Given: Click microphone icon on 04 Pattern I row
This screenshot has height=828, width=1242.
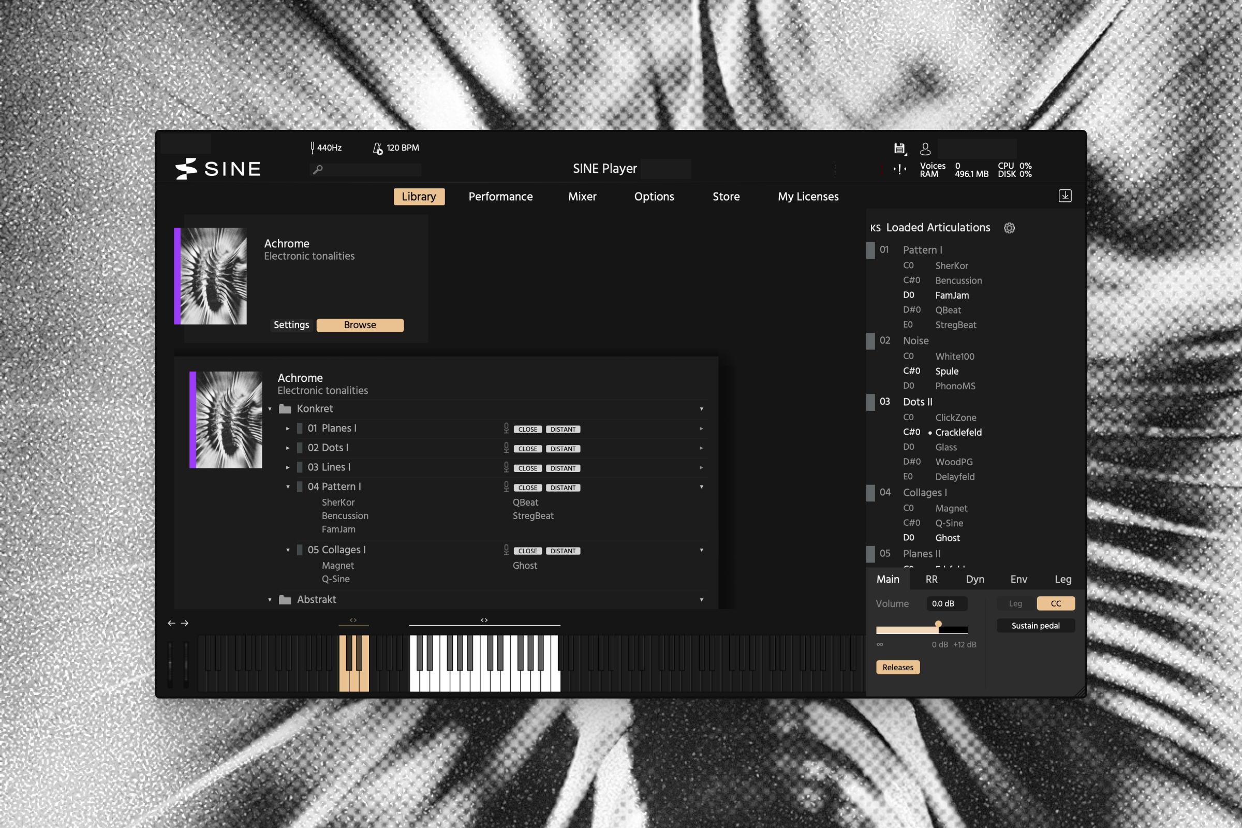Looking at the screenshot, I should point(506,487).
